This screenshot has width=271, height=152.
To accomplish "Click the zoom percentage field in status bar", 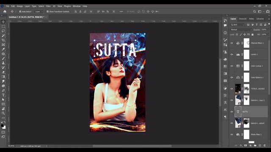I will coord(11,146).
